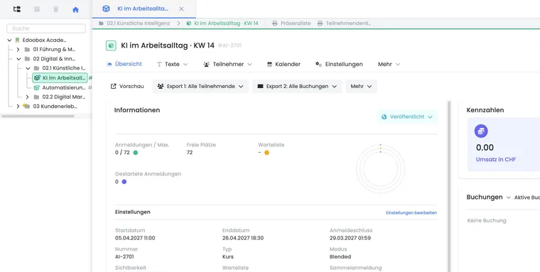Click the Startdatum value 05.04.2027 11:00

tap(135, 238)
